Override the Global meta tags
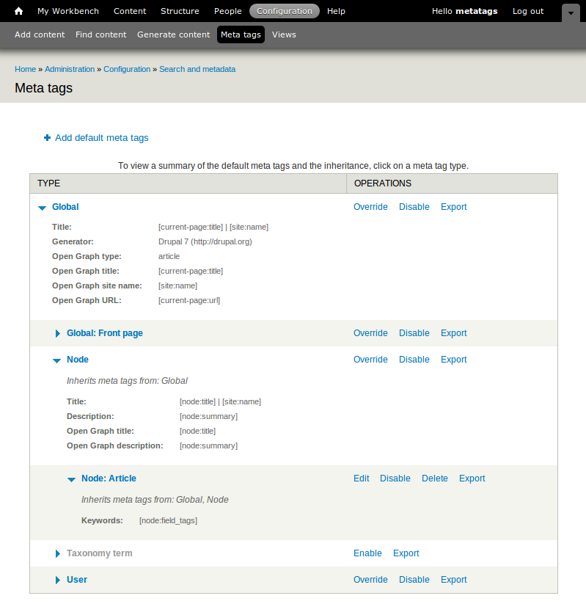 pos(370,207)
